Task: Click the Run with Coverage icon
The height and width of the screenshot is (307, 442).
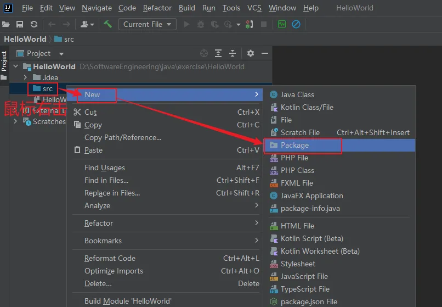Action: coord(215,24)
